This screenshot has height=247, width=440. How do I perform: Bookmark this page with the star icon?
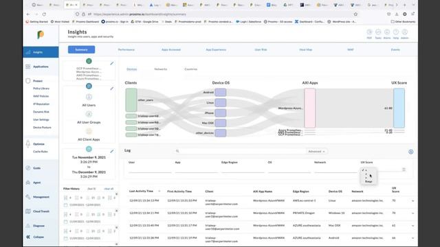point(355,14)
